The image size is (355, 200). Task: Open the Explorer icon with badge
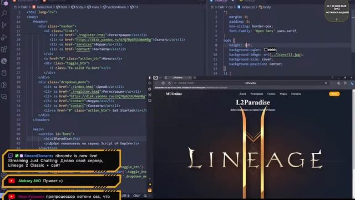(x=4, y=3)
